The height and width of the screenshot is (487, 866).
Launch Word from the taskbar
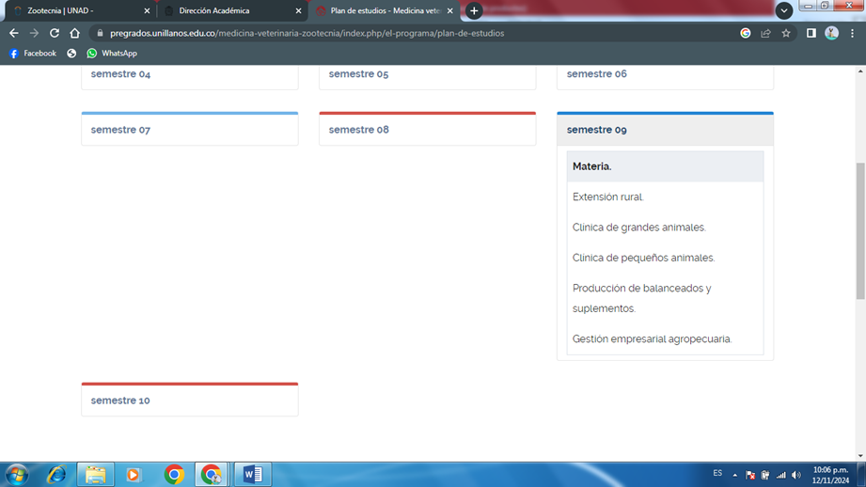pyautogui.click(x=252, y=474)
